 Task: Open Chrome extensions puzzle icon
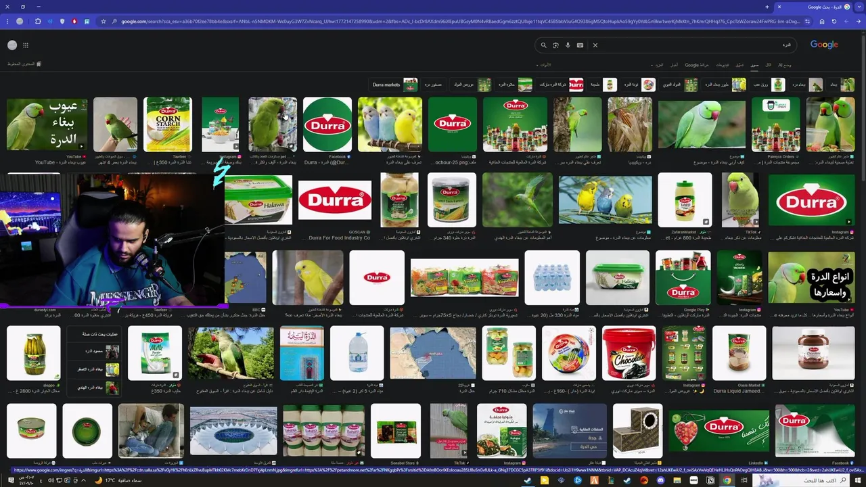pos(38,22)
